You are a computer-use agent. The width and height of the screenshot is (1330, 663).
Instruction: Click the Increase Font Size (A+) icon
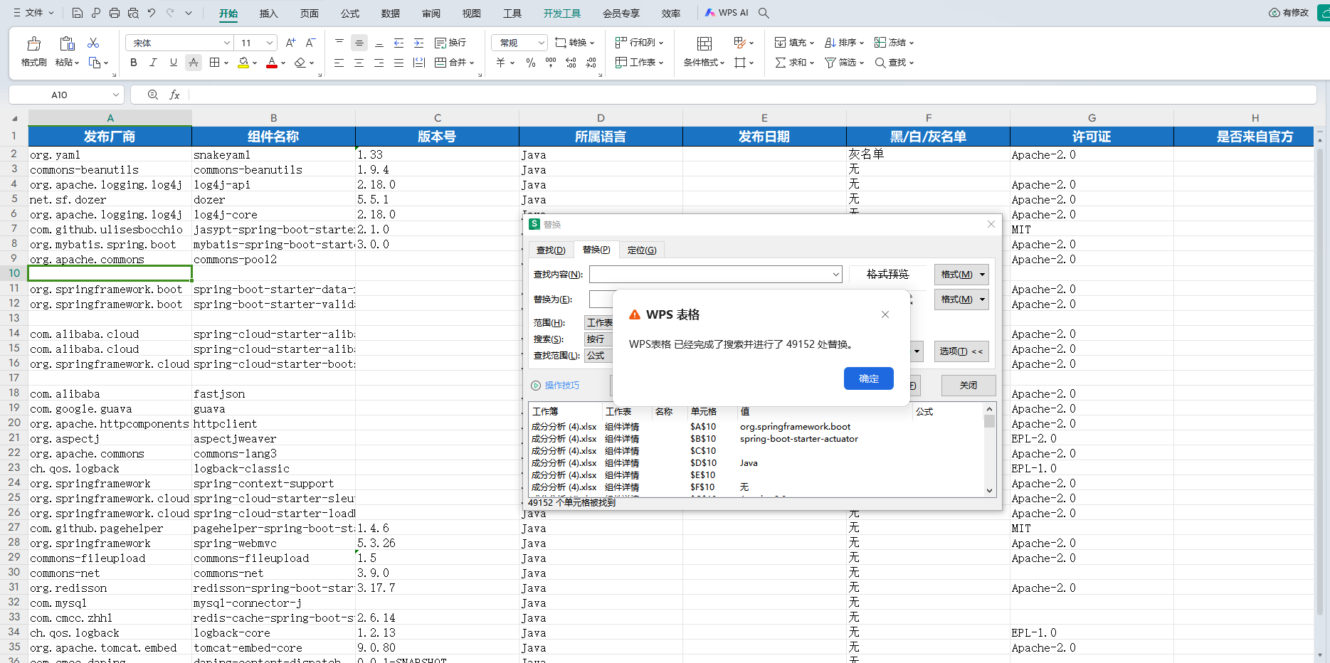290,43
